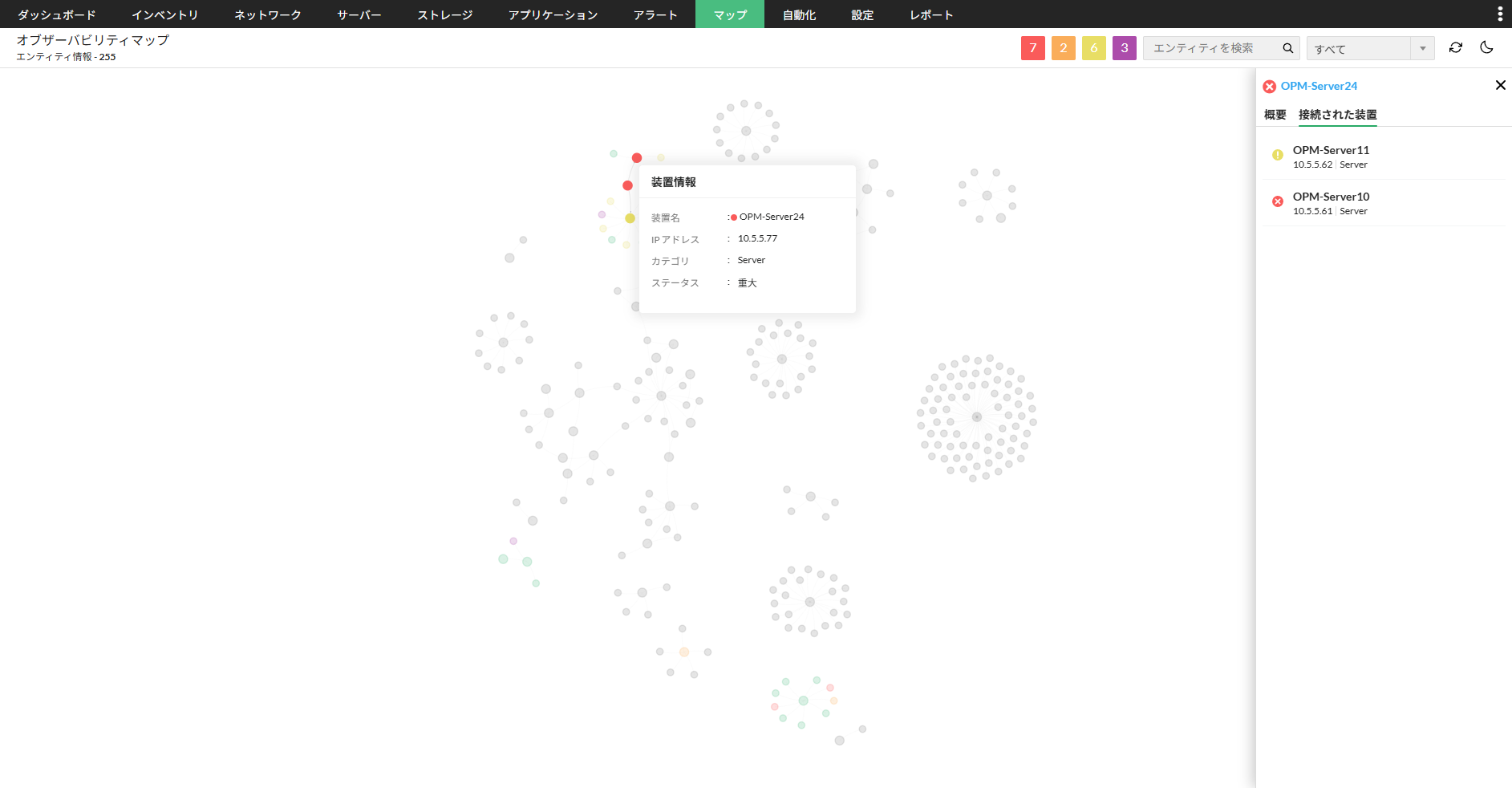The height and width of the screenshot is (788, 1512).
Task: Select OPM-Server11 connected device
Action: pos(1384,156)
